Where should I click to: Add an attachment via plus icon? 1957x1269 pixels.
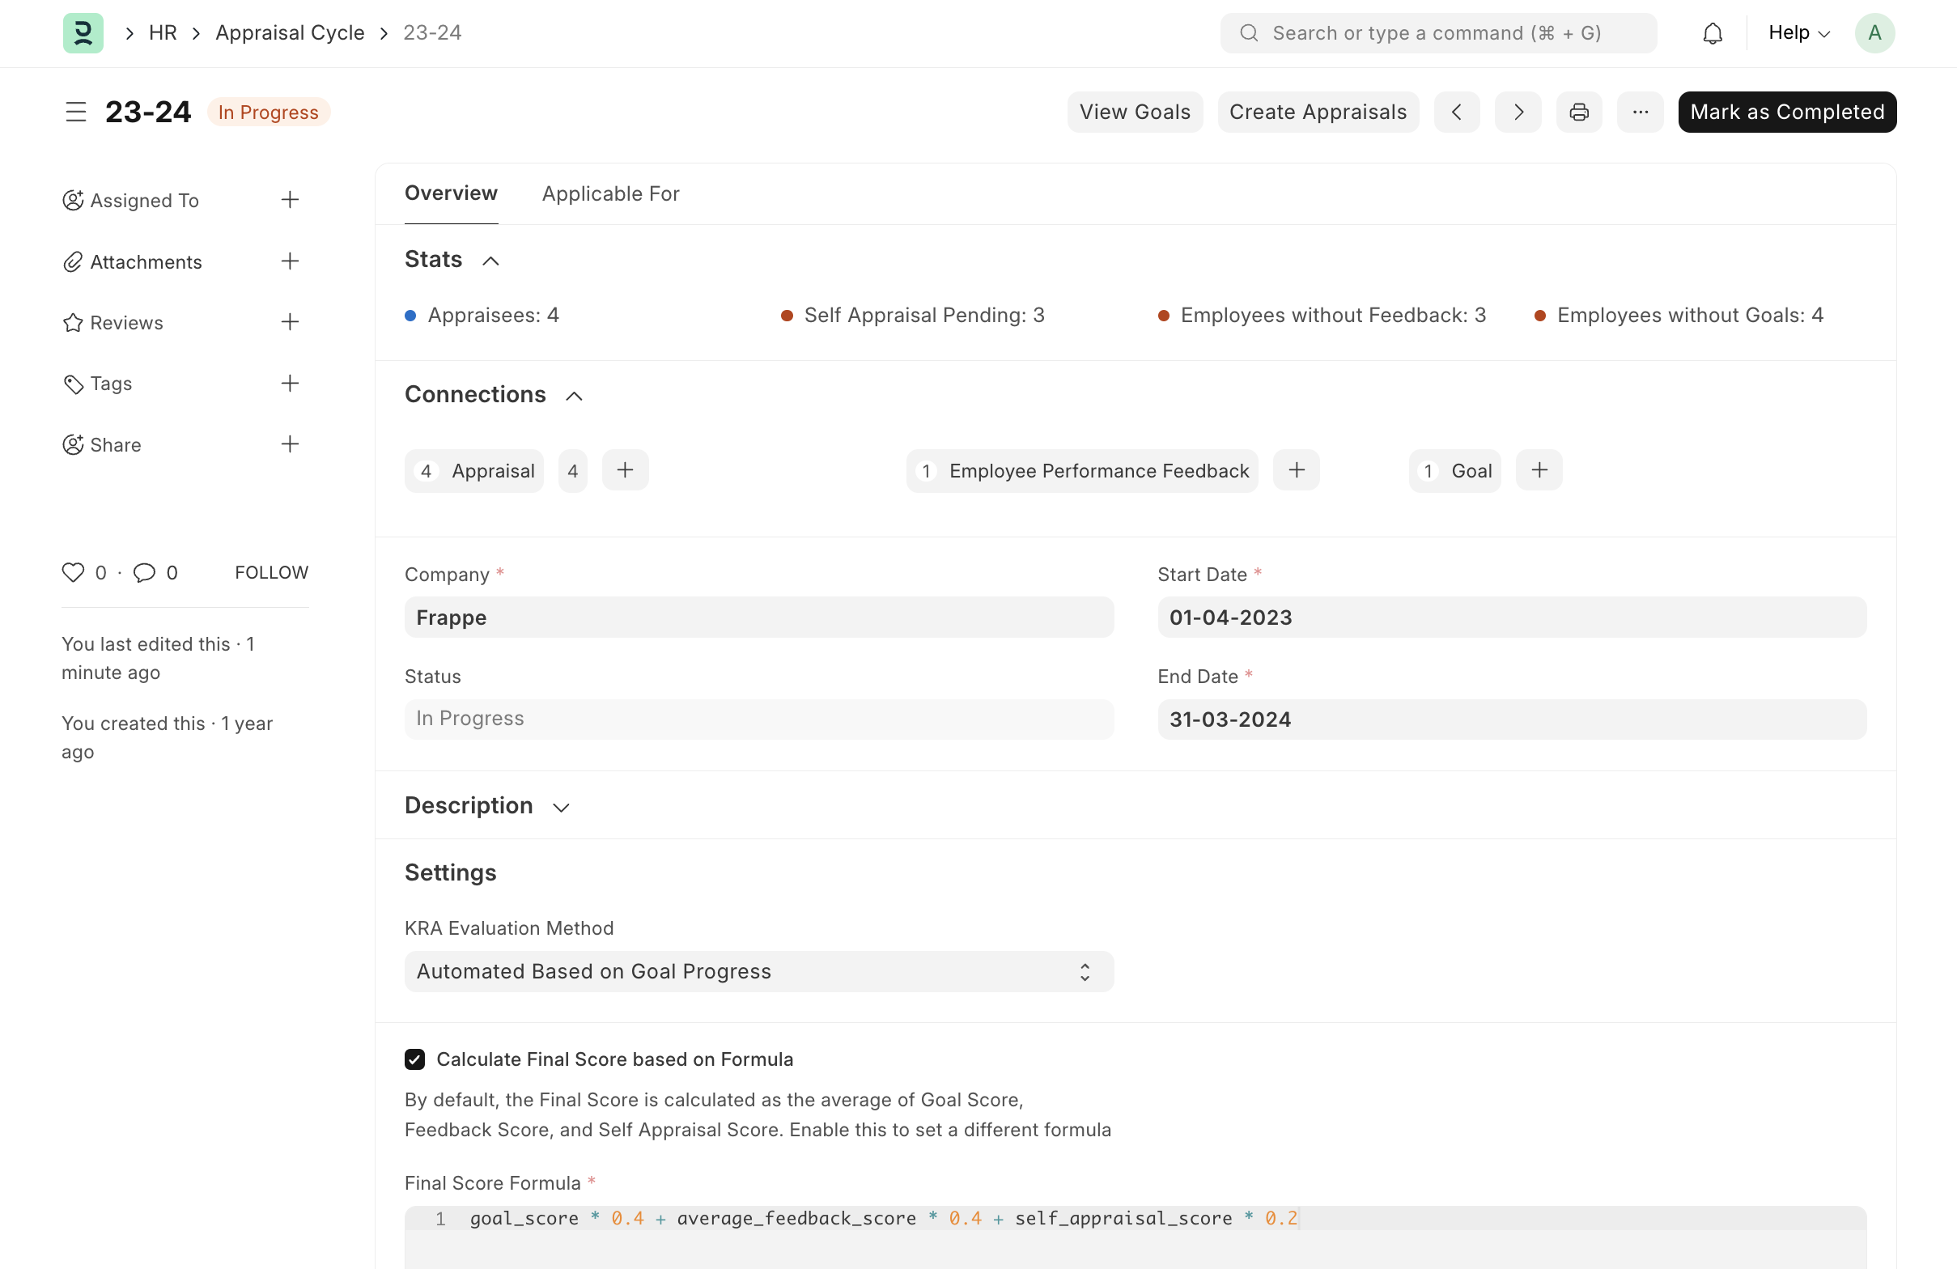tap(290, 261)
